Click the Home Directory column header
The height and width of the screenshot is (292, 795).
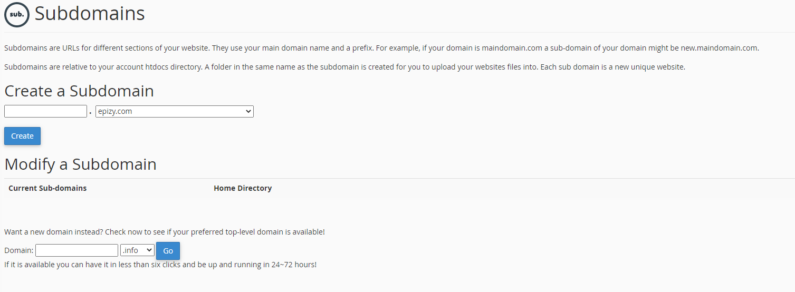point(243,188)
